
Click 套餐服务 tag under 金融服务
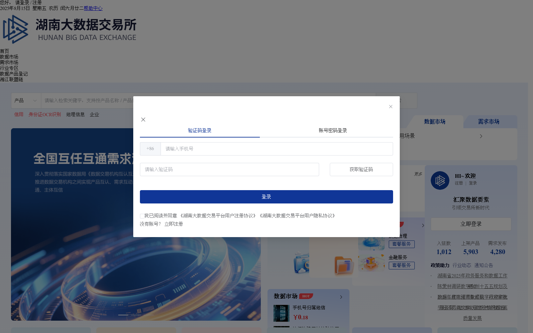coord(402,265)
